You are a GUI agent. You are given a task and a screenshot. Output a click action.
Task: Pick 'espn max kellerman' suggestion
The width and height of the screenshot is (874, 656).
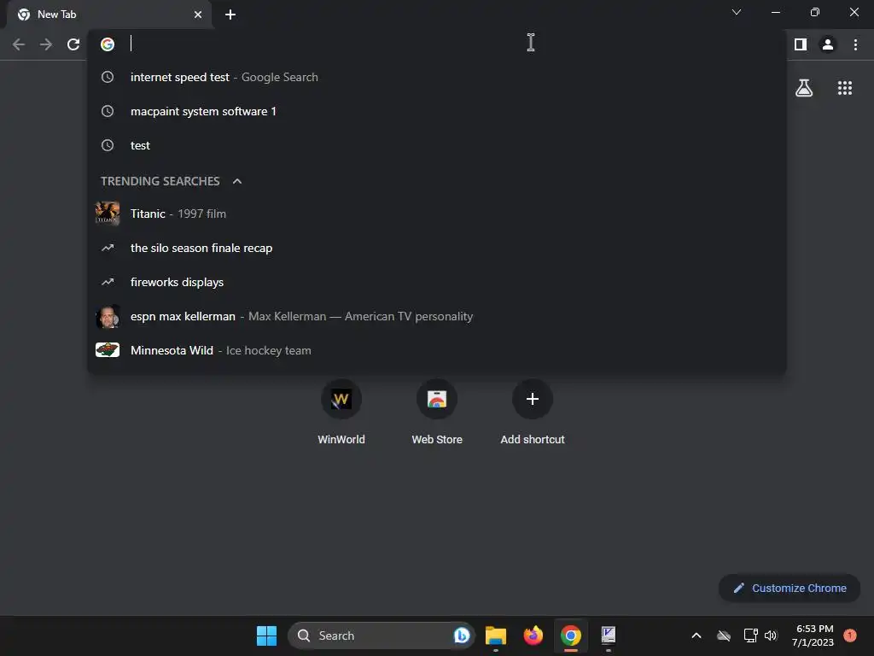[x=437, y=316]
